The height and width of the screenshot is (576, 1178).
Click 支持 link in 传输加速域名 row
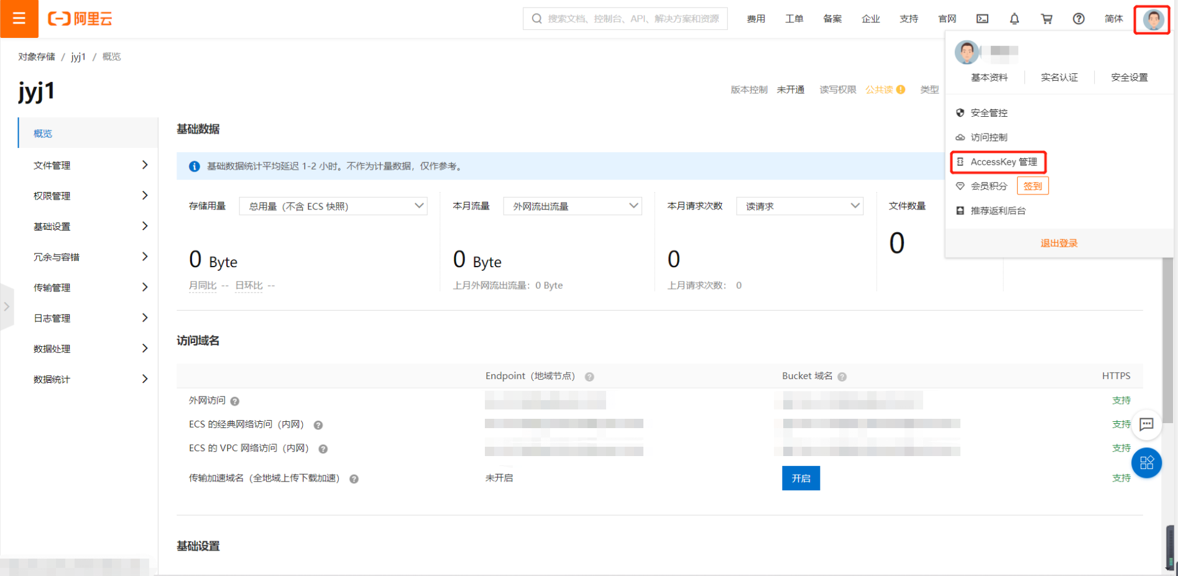pyautogui.click(x=1121, y=478)
